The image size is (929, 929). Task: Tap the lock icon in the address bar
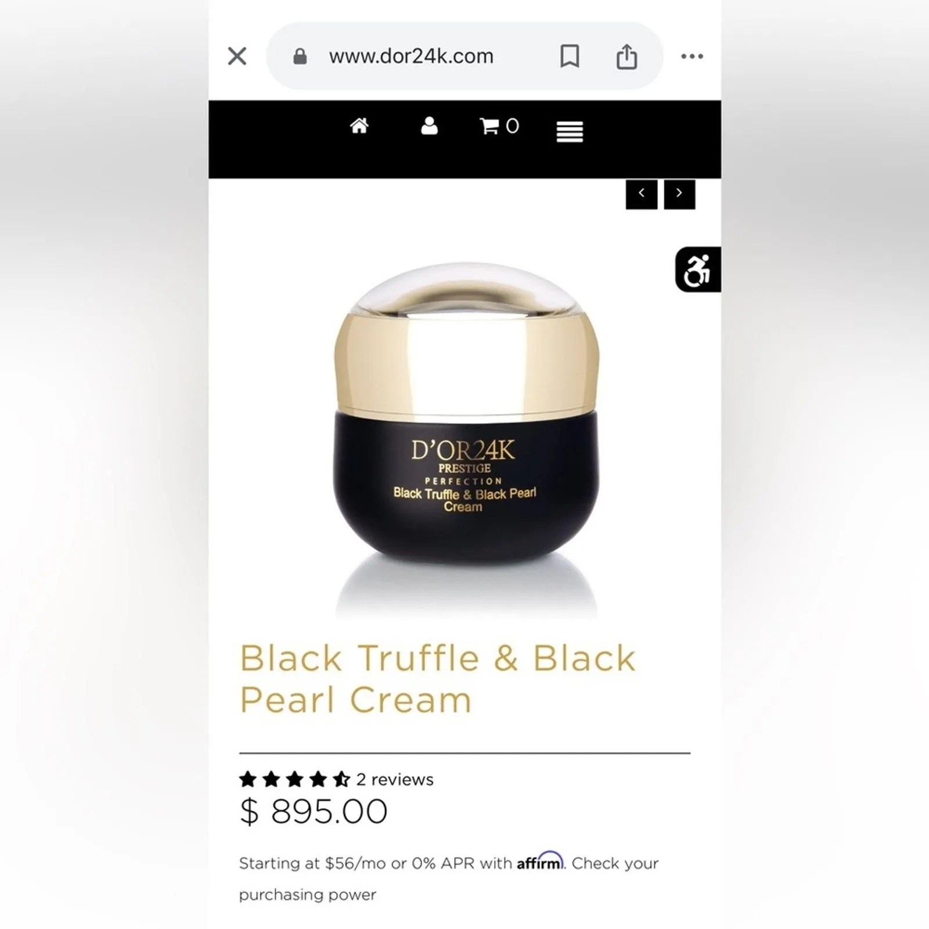coord(300,56)
